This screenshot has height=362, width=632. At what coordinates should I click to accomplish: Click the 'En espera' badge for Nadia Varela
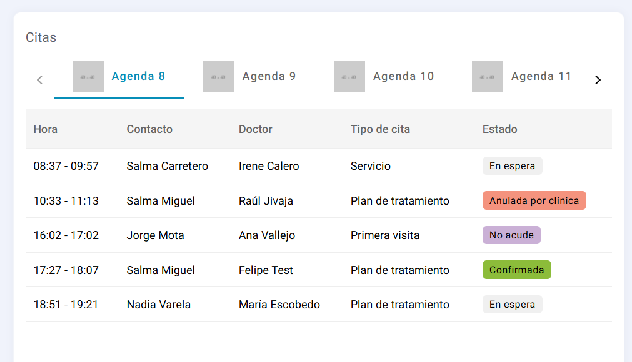tap(513, 304)
